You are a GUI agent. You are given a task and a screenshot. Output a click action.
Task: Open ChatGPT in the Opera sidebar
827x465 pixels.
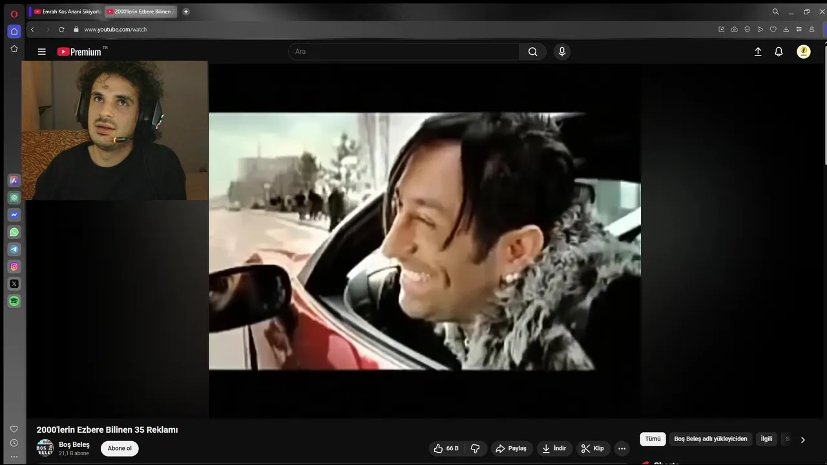[14, 198]
